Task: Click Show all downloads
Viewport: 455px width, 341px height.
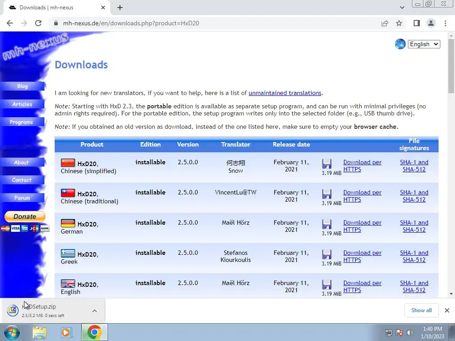Action: click(421, 310)
